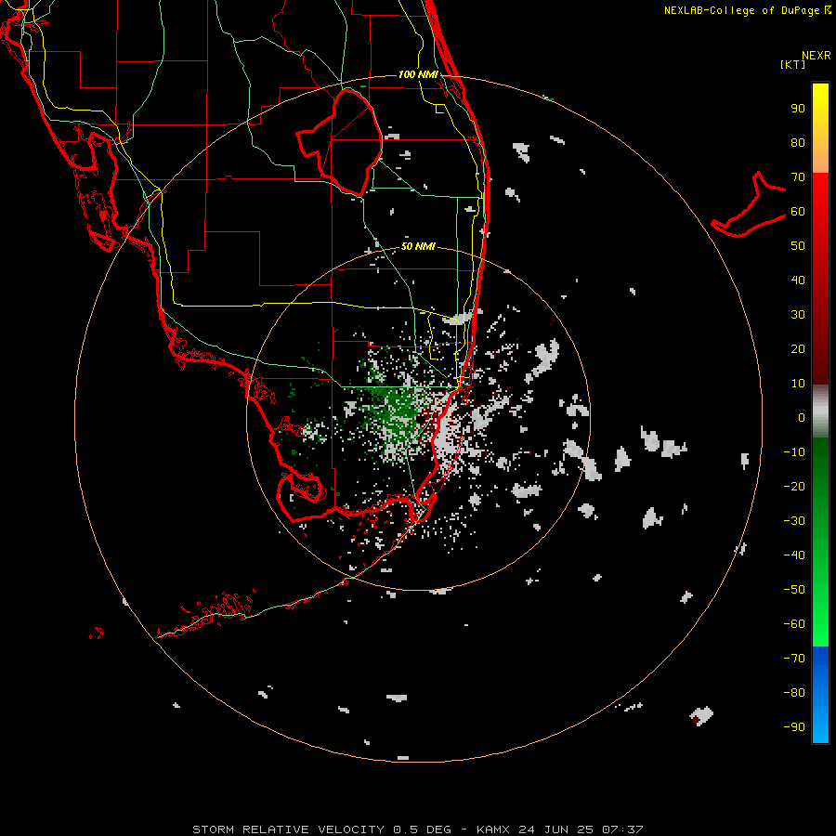This screenshot has width=836, height=836.
Task: Click the 90 value on the color scale
Action: pos(798,109)
